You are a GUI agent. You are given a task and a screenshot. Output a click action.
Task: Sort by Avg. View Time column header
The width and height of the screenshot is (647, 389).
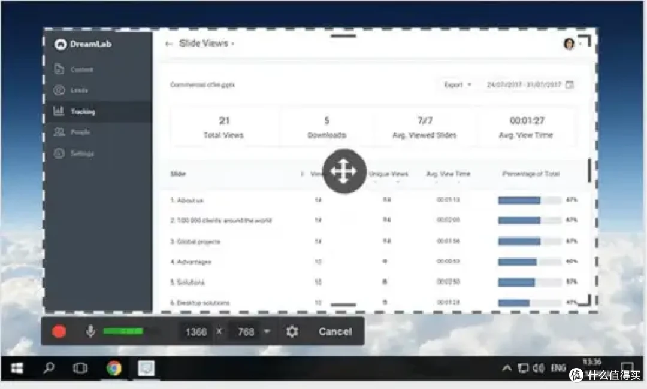pos(448,174)
